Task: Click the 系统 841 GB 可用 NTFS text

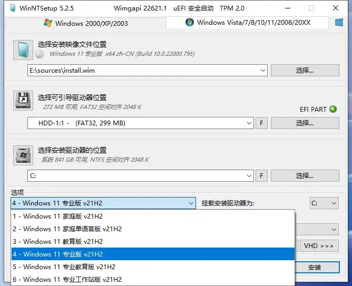Action: coord(95,160)
